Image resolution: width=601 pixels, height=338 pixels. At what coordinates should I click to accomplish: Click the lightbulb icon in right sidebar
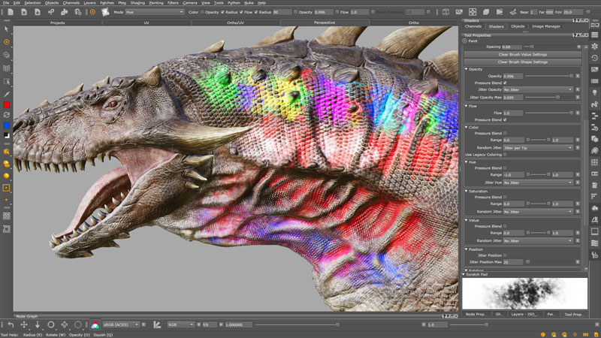(594, 92)
